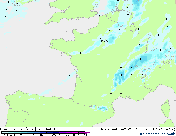The width and height of the screenshot is (176, 136).
Task: Select the 5–10 mm legend swatch
Action: [x=30, y=132]
